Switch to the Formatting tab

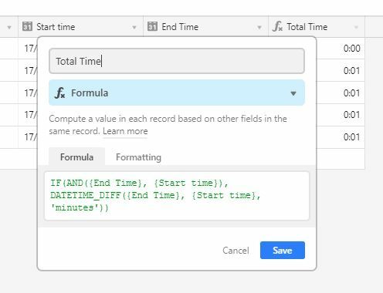[138, 157]
